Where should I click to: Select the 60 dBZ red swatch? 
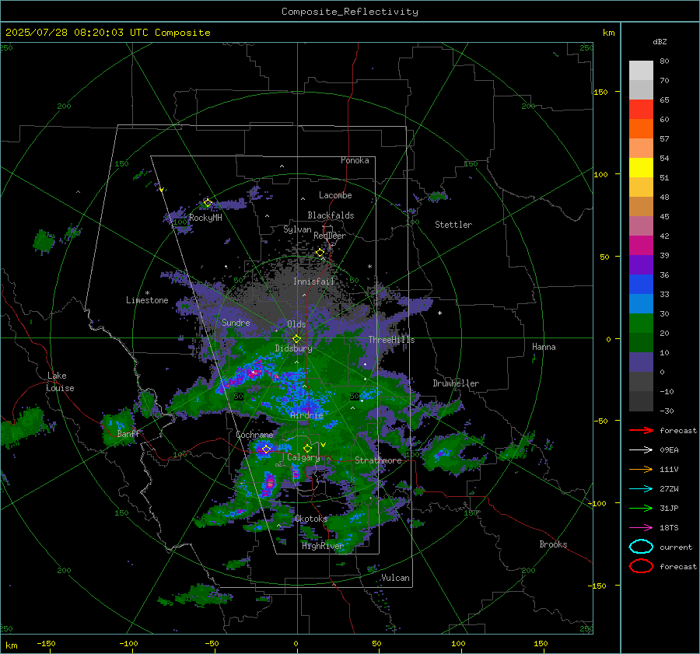[x=641, y=109]
